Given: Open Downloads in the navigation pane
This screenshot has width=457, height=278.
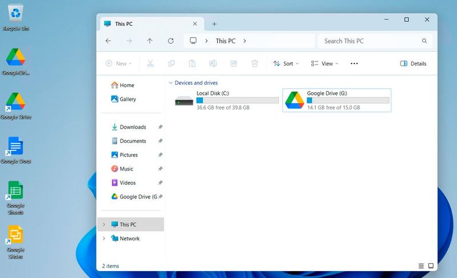Looking at the screenshot, I should (129, 127).
